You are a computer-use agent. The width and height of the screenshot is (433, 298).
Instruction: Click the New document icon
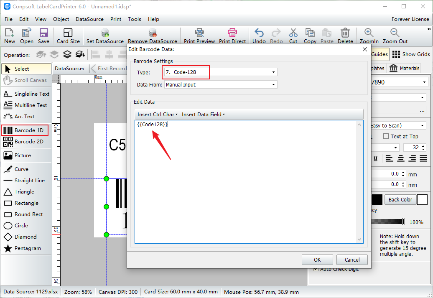(x=9, y=36)
